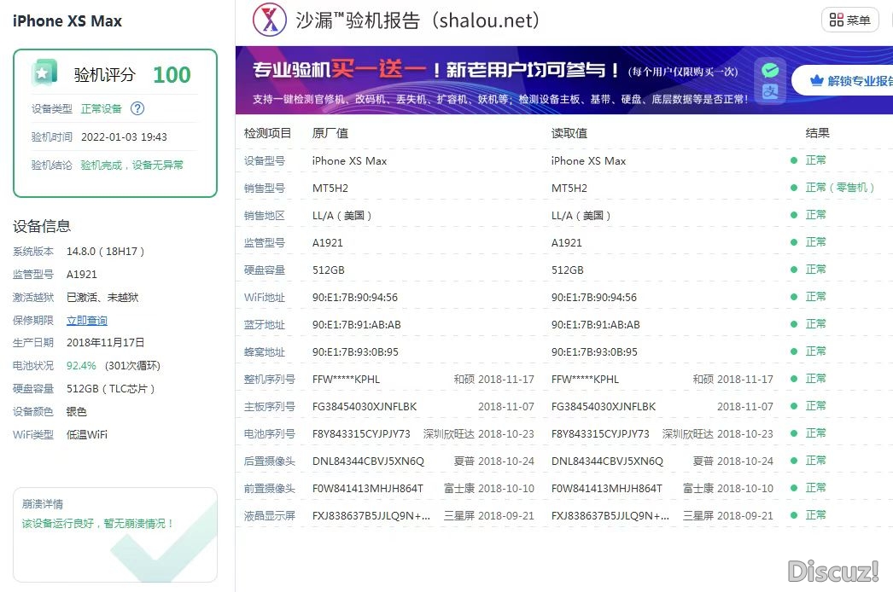Click the Discuz! watermark logo

pos(832,571)
